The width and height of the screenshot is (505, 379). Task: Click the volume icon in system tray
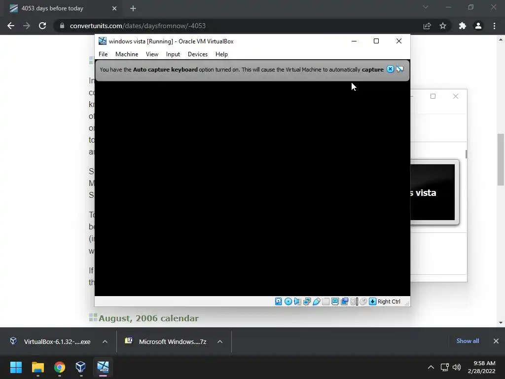click(x=457, y=367)
